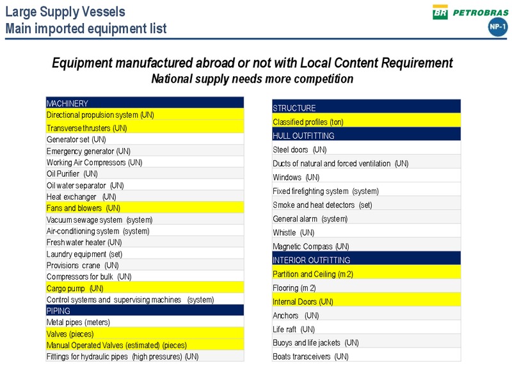The height and width of the screenshot is (384, 512).
Task: Click the General alarm (system) row
Action: (366, 218)
